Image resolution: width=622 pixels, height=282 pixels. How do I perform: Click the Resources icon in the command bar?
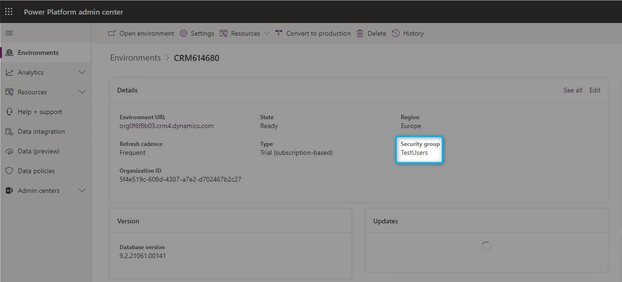[x=224, y=33]
